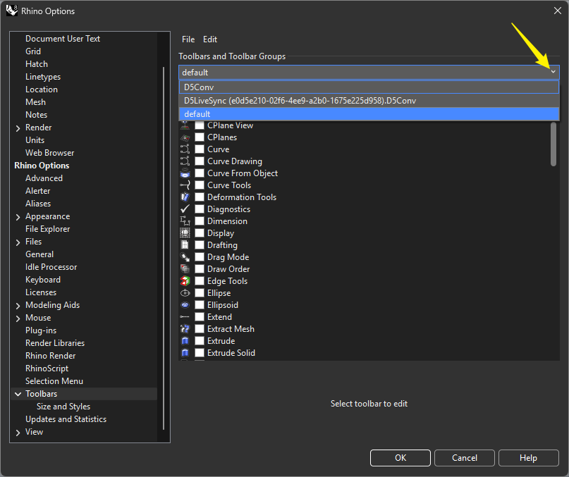Click the Curve From Object icon

pos(185,173)
